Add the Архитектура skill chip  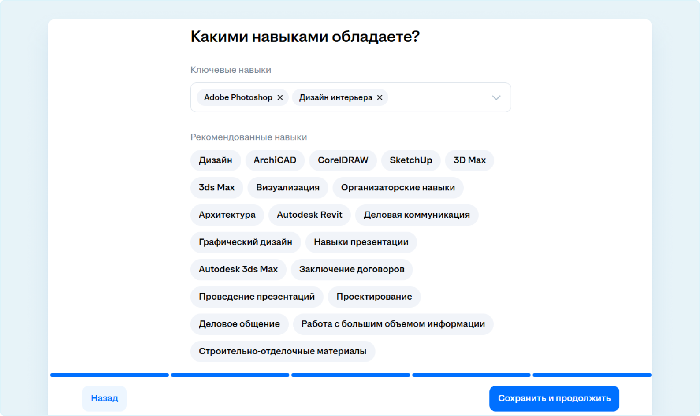point(227,215)
